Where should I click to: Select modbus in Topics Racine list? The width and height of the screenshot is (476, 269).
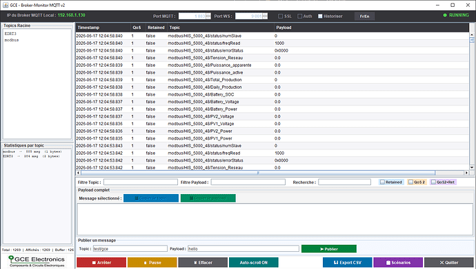(12, 40)
